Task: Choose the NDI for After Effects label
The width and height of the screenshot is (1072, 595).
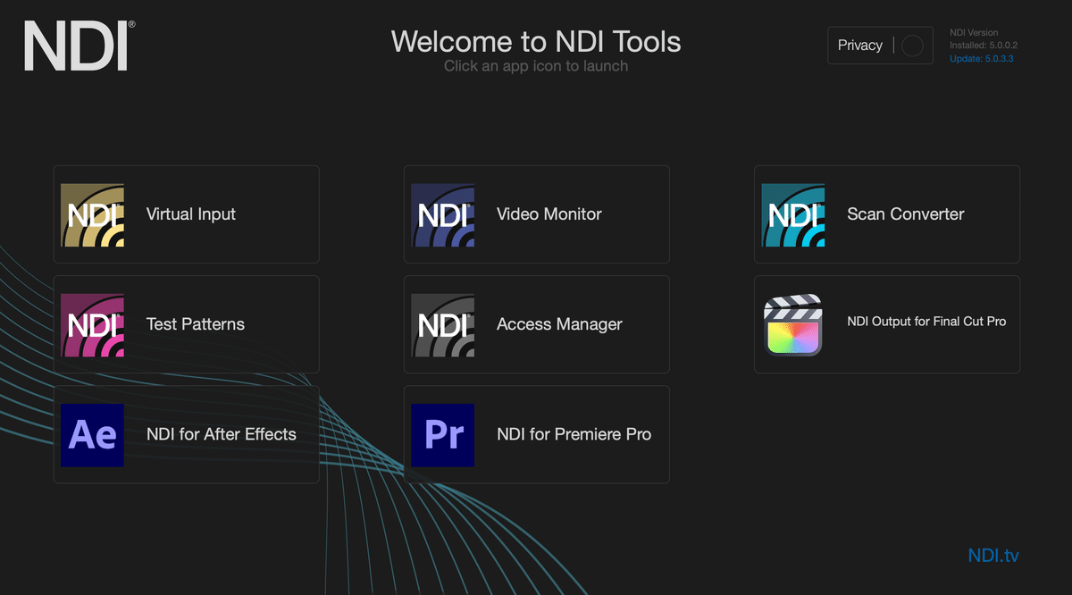Action: 221,434
